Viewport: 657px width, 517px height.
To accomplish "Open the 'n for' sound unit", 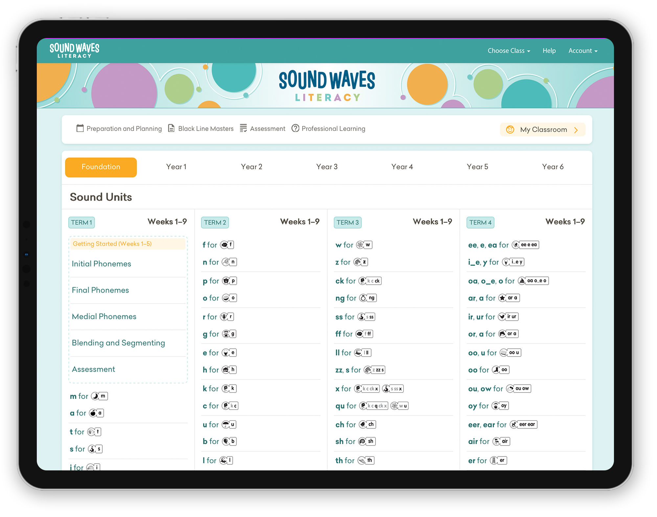I will [220, 262].
